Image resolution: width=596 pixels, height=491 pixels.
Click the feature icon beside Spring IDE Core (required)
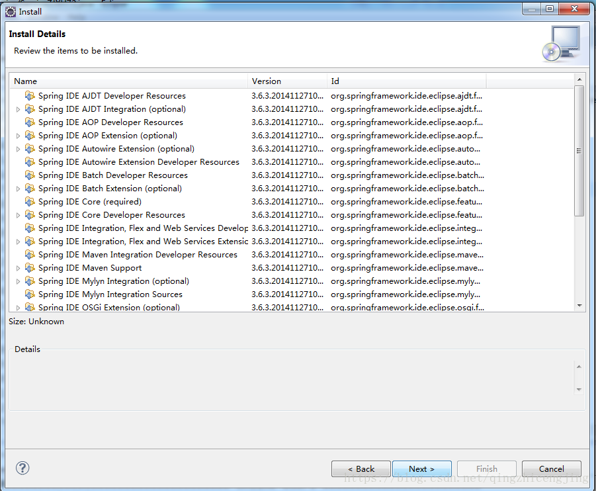point(30,202)
